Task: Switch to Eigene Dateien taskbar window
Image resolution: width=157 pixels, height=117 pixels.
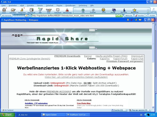Action: 53,115
